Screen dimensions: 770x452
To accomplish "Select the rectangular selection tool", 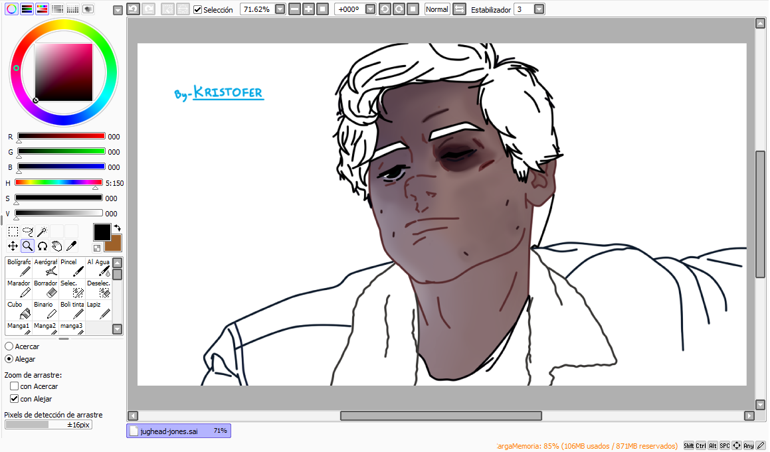I will pos(13,232).
